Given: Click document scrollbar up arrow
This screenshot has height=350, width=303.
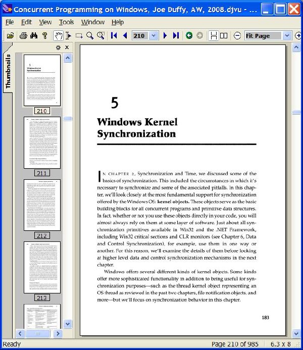Looking at the screenshot, I should [x=296, y=47].
